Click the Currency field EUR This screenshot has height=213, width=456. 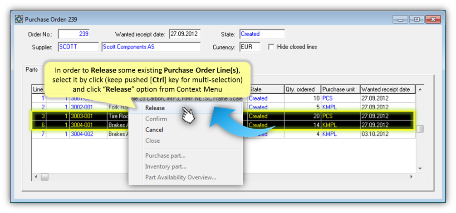250,47
